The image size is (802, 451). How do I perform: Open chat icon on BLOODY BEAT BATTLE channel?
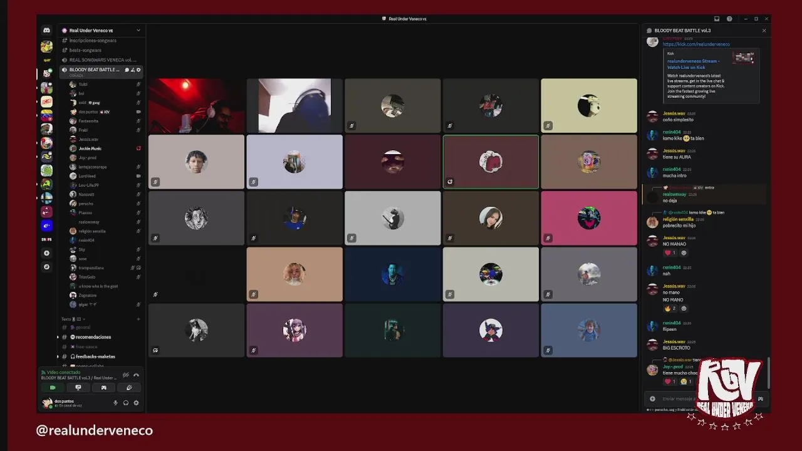pyautogui.click(x=127, y=70)
